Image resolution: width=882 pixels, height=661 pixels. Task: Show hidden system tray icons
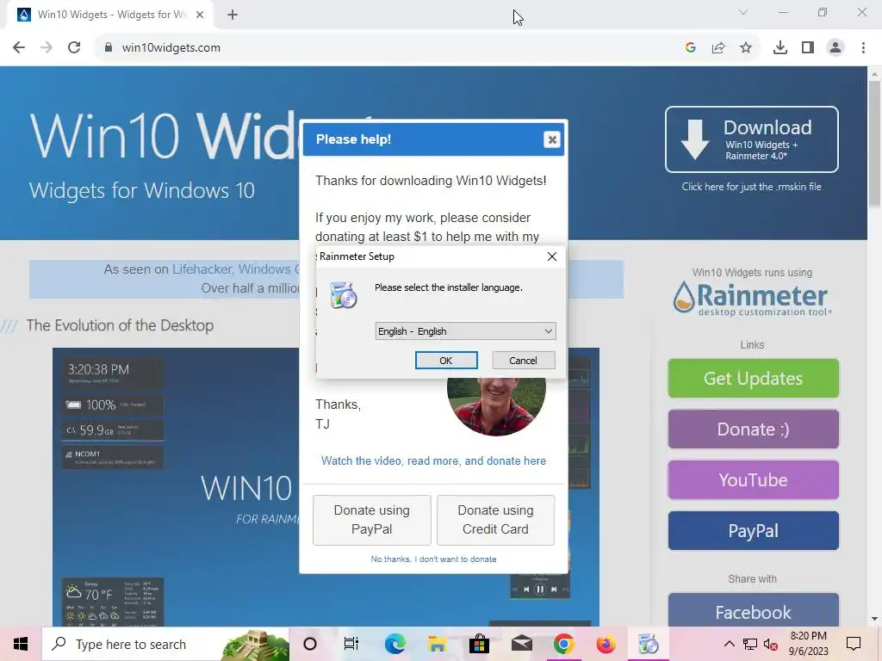pyautogui.click(x=729, y=644)
